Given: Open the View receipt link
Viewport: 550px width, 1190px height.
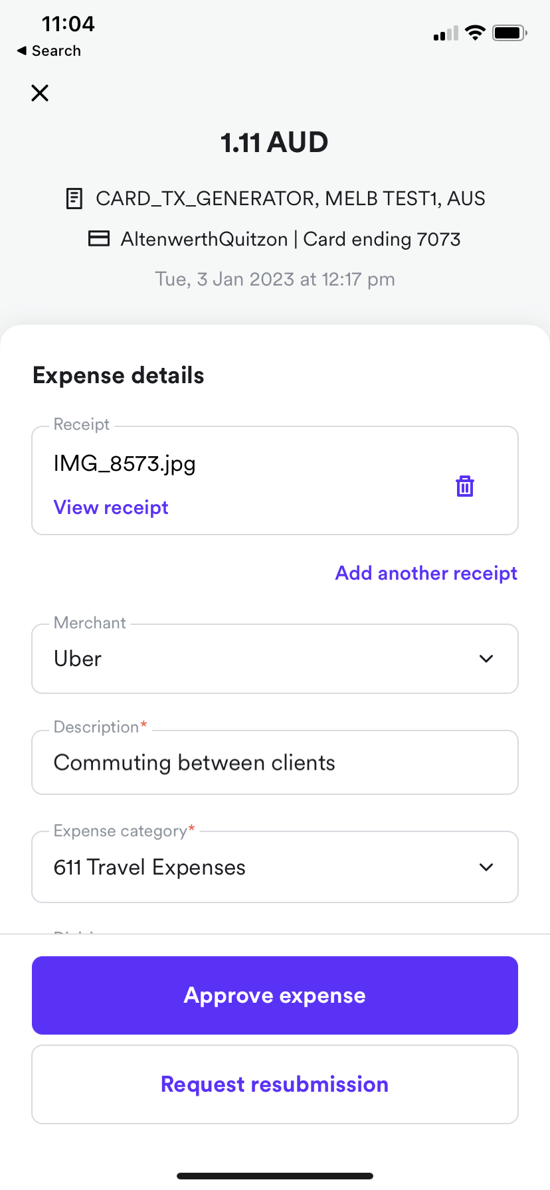Looking at the screenshot, I should pos(111,507).
